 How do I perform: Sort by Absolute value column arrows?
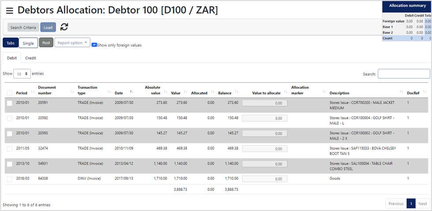[165, 91]
